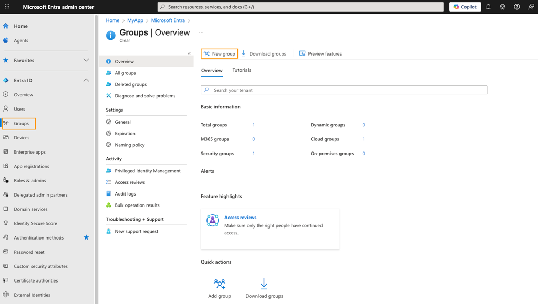The image size is (538, 304).
Task: Select Overview in the Groups menu
Action: pos(146,62)
